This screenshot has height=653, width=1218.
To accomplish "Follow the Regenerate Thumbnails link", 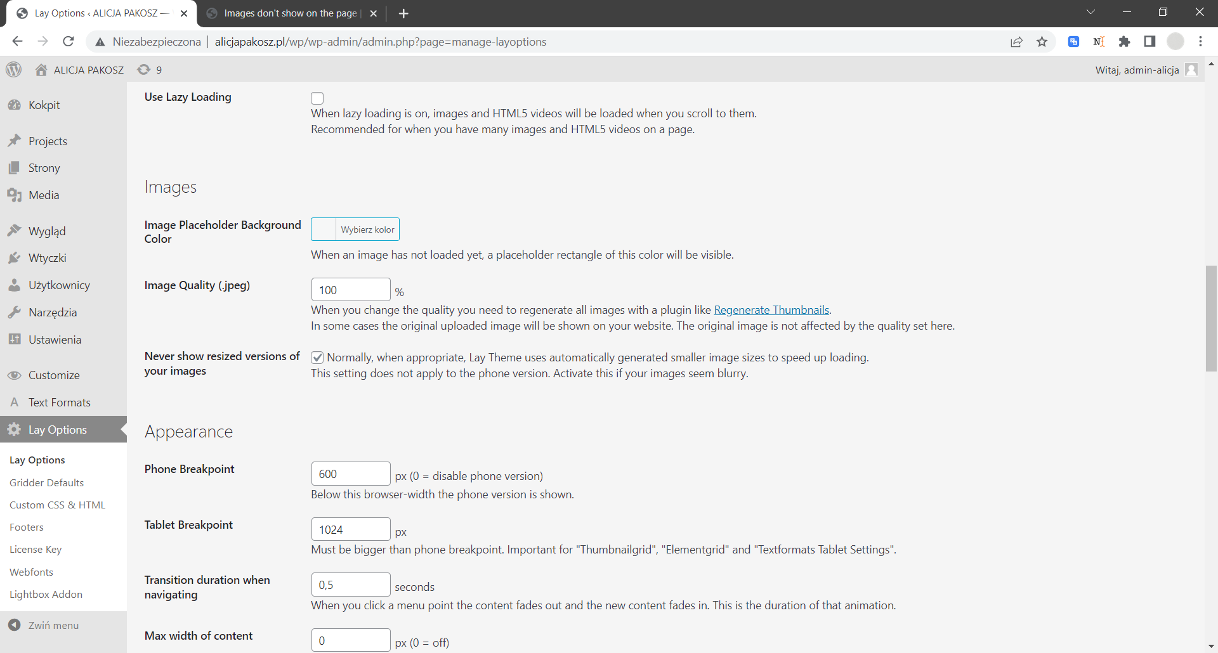I will pyautogui.click(x=771, y=310).
